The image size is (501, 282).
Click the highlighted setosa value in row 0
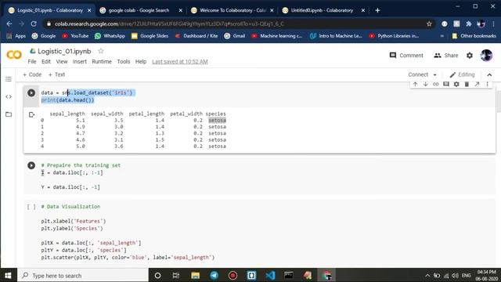click(x=218, y=121)
